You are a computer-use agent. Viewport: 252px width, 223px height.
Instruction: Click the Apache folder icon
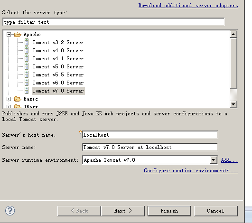coord(18,34)
